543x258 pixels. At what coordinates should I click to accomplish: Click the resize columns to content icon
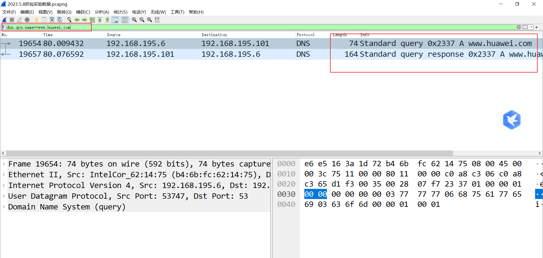click(157, 20)
